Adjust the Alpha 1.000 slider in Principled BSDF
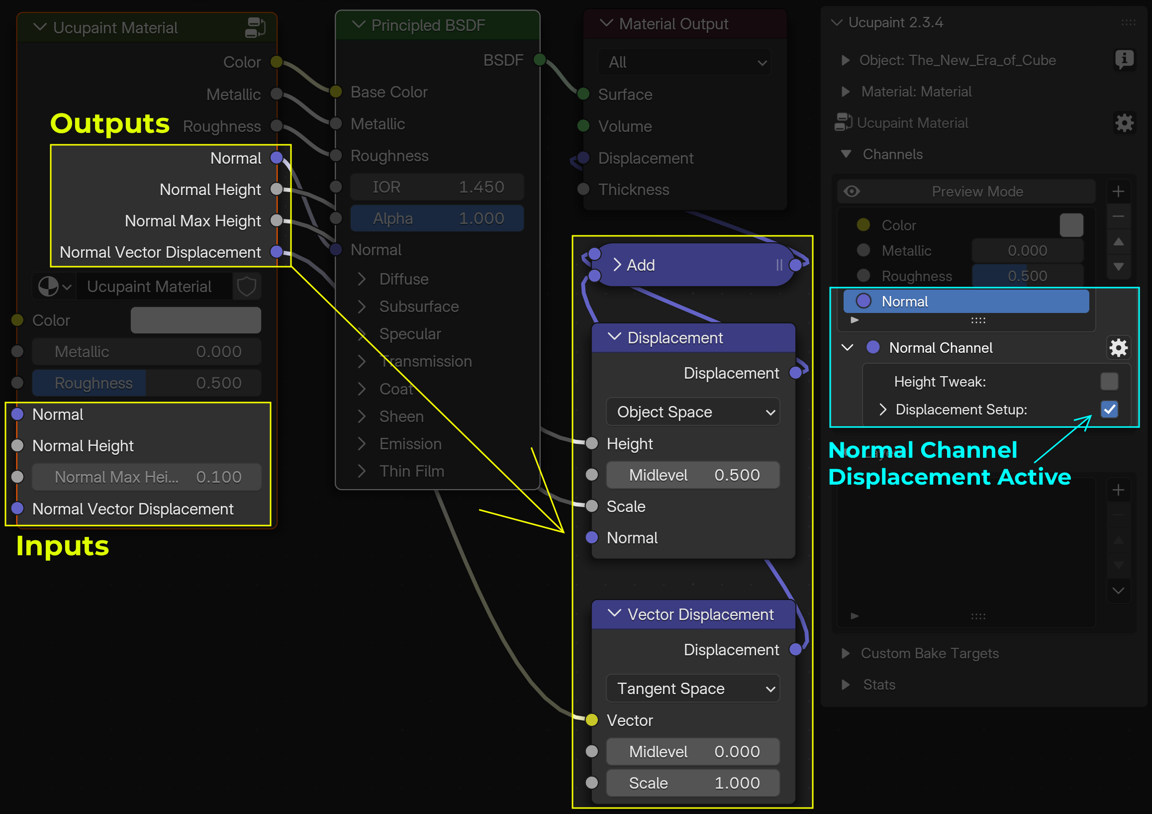Viewport: 1152px width, 814px height. point(437,218)
